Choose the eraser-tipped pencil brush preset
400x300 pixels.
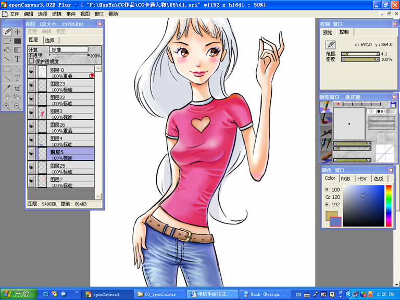click(x=326, y=107)
